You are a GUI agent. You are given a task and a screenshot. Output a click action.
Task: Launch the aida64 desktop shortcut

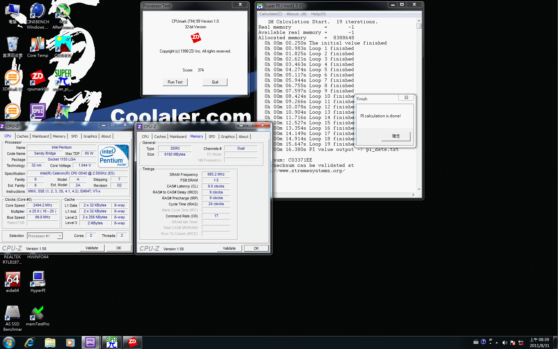point(12,282)
